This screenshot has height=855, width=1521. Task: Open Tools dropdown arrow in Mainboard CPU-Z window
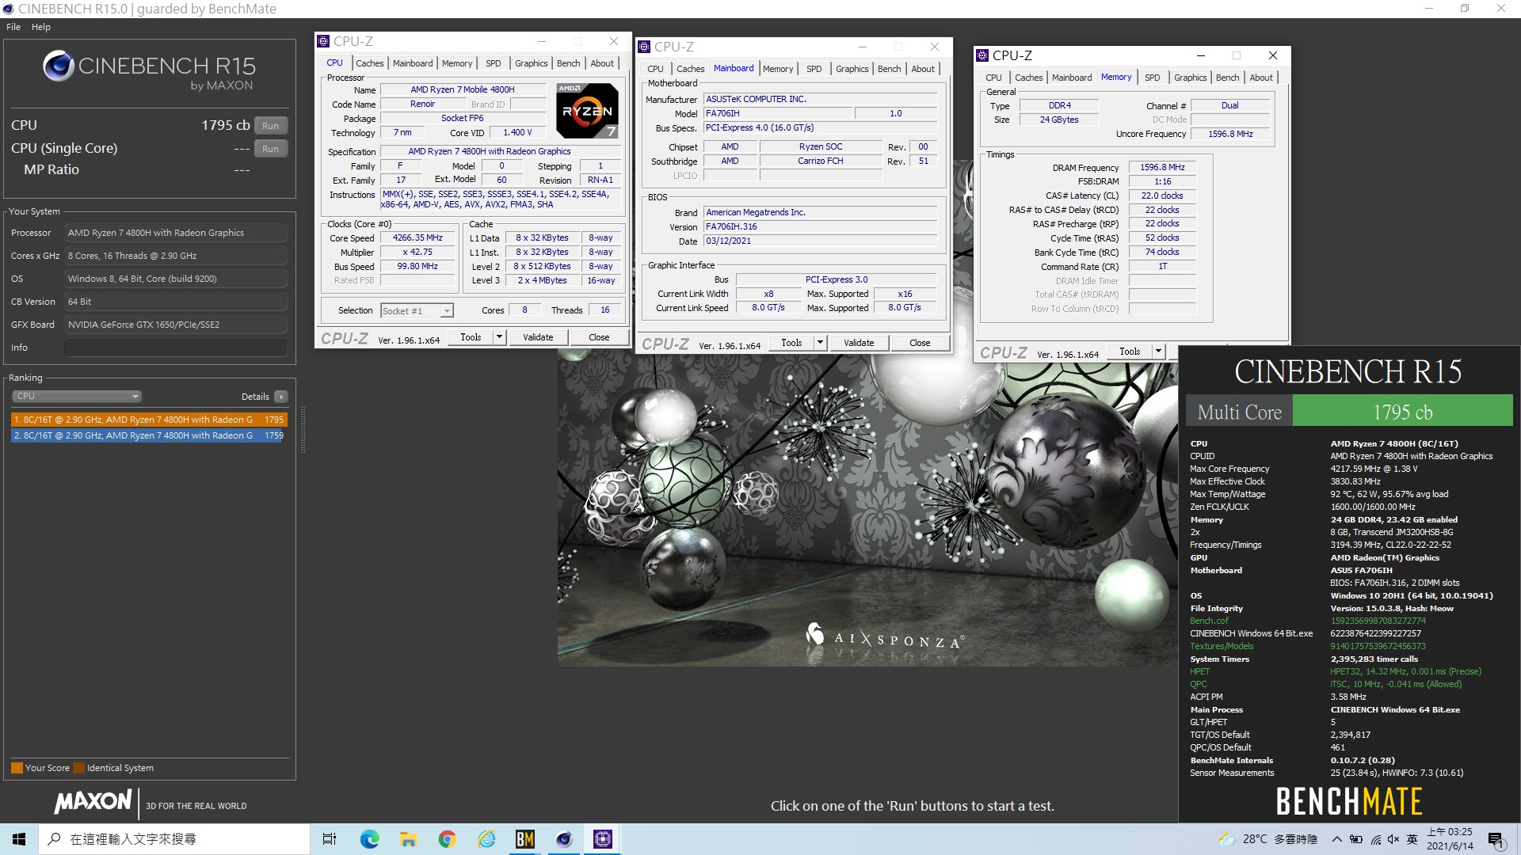click(x=820, y=343)
